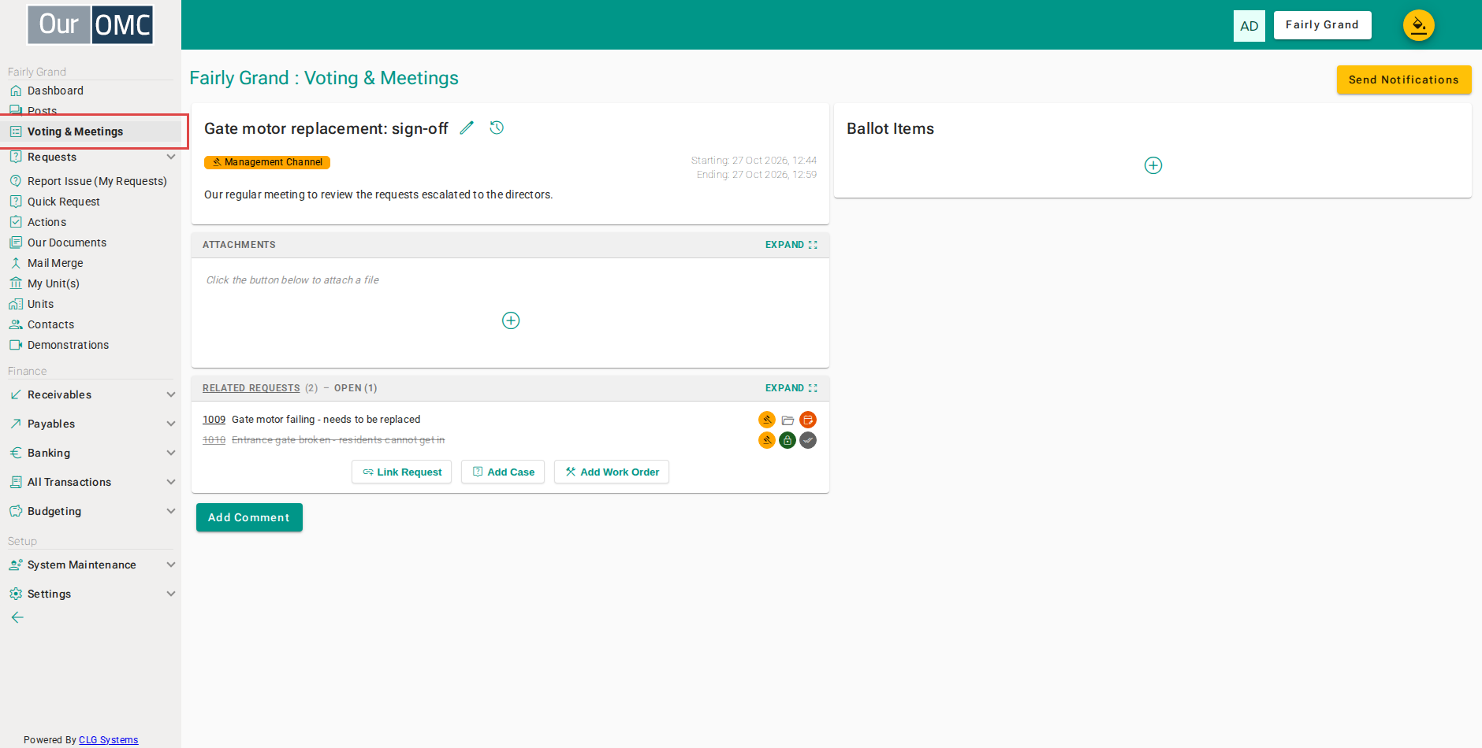Screen dimensions: 1482x748
Task: Add a ballot item with plus icon
Action: [x=1153, y=165]
